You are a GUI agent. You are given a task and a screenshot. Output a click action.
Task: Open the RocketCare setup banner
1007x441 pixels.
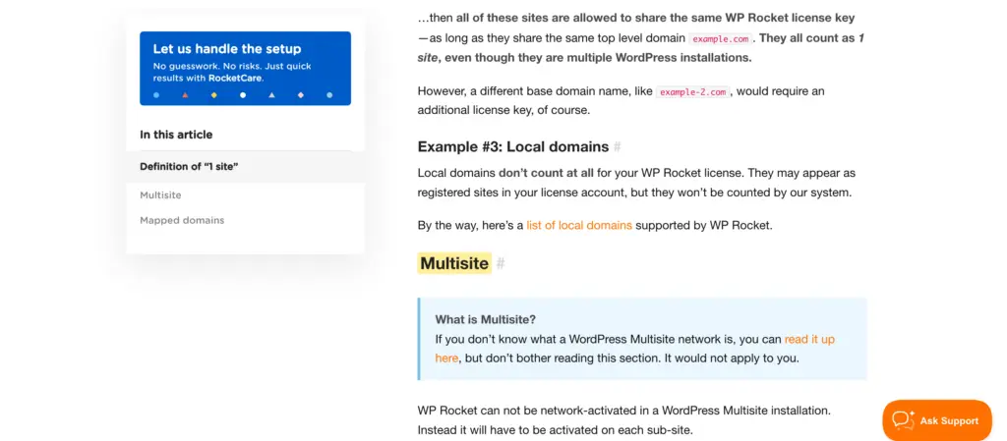pos(245,68)
